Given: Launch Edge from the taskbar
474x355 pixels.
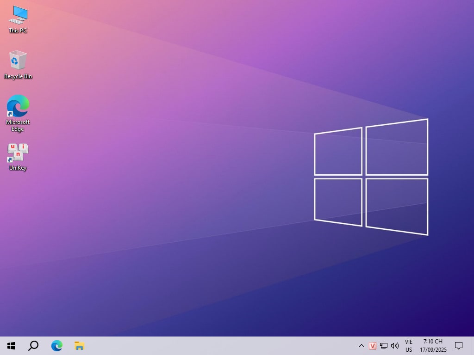Looking at the screenshot, I should (x=56, y=346).
